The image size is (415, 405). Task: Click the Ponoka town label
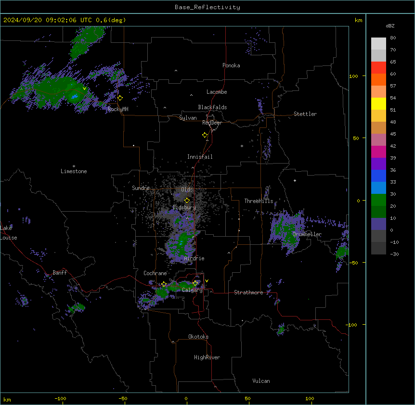tap(231, 65)
